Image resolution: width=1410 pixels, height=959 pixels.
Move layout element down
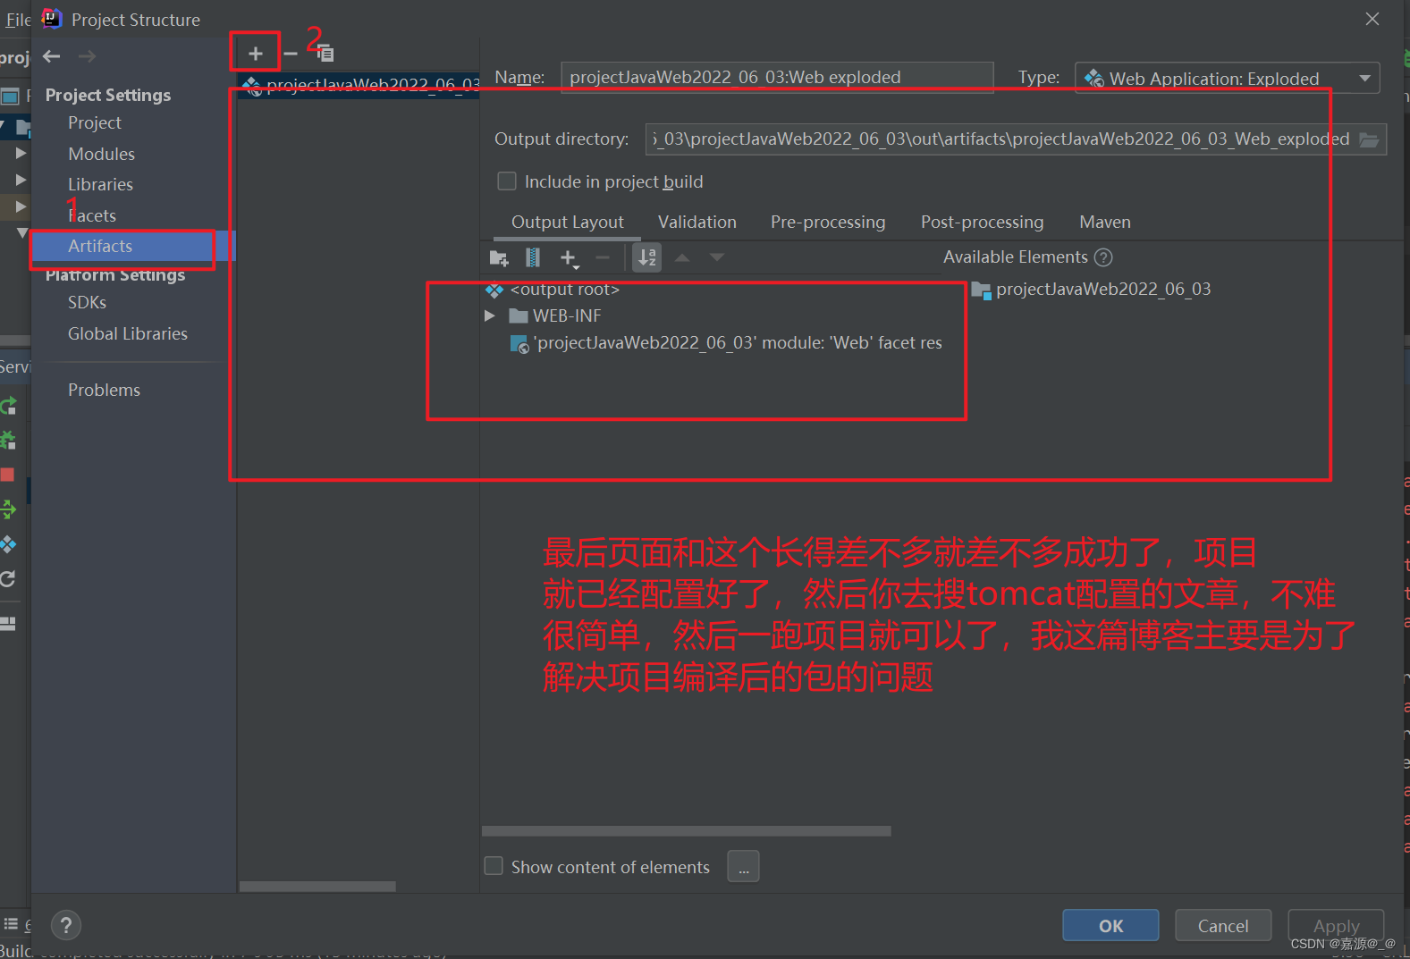pyautogui.click(x=717, y=257)
